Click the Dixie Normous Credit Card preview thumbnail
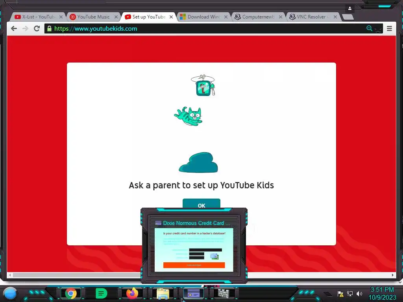The image size is (403, 302). point(194,250)
